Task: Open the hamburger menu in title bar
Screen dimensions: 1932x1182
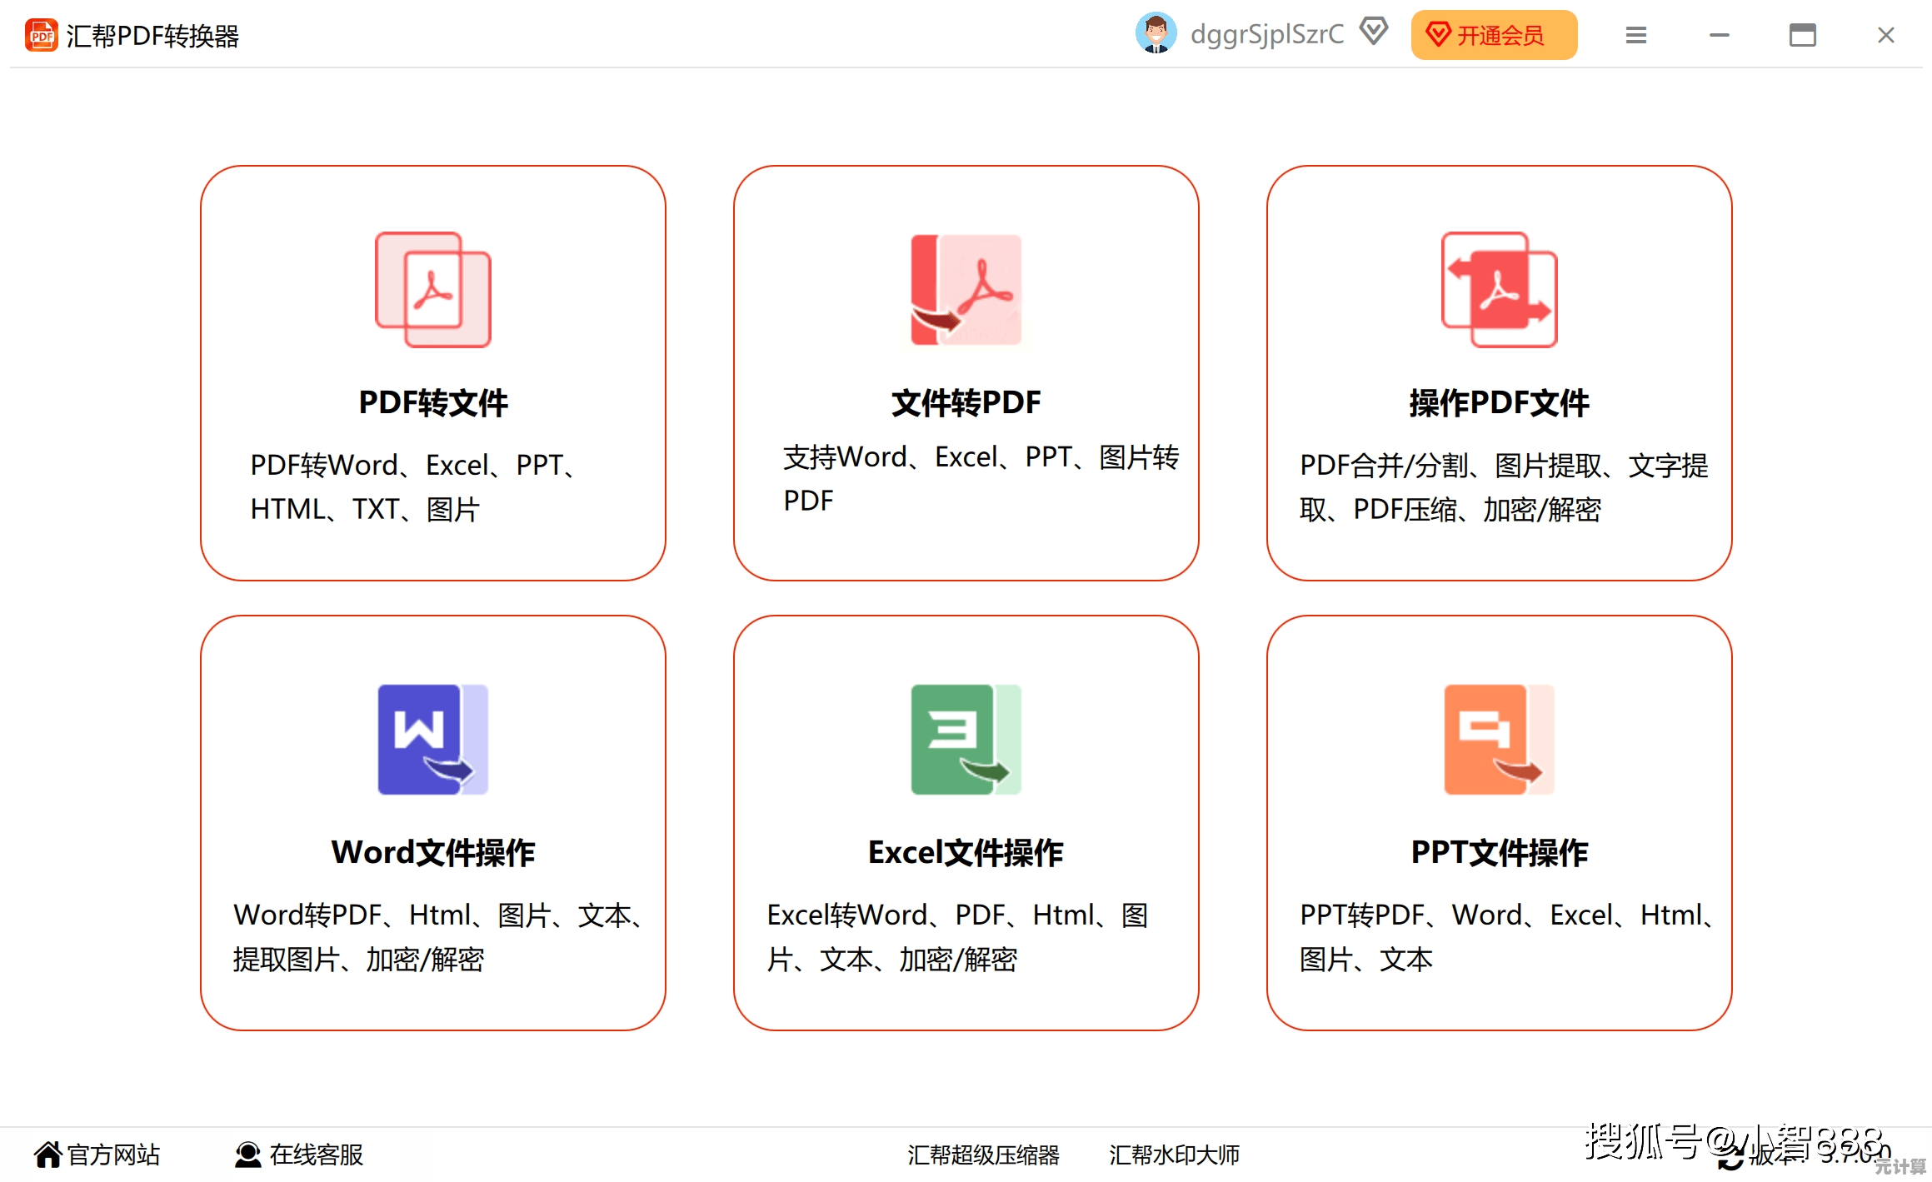Action: [x=1635, y=35]
